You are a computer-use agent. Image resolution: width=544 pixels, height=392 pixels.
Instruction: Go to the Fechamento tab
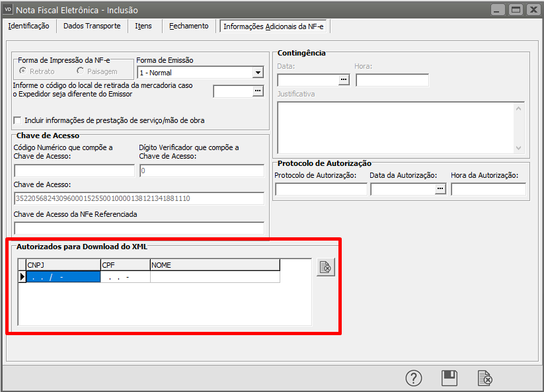[x=188, y=26]
